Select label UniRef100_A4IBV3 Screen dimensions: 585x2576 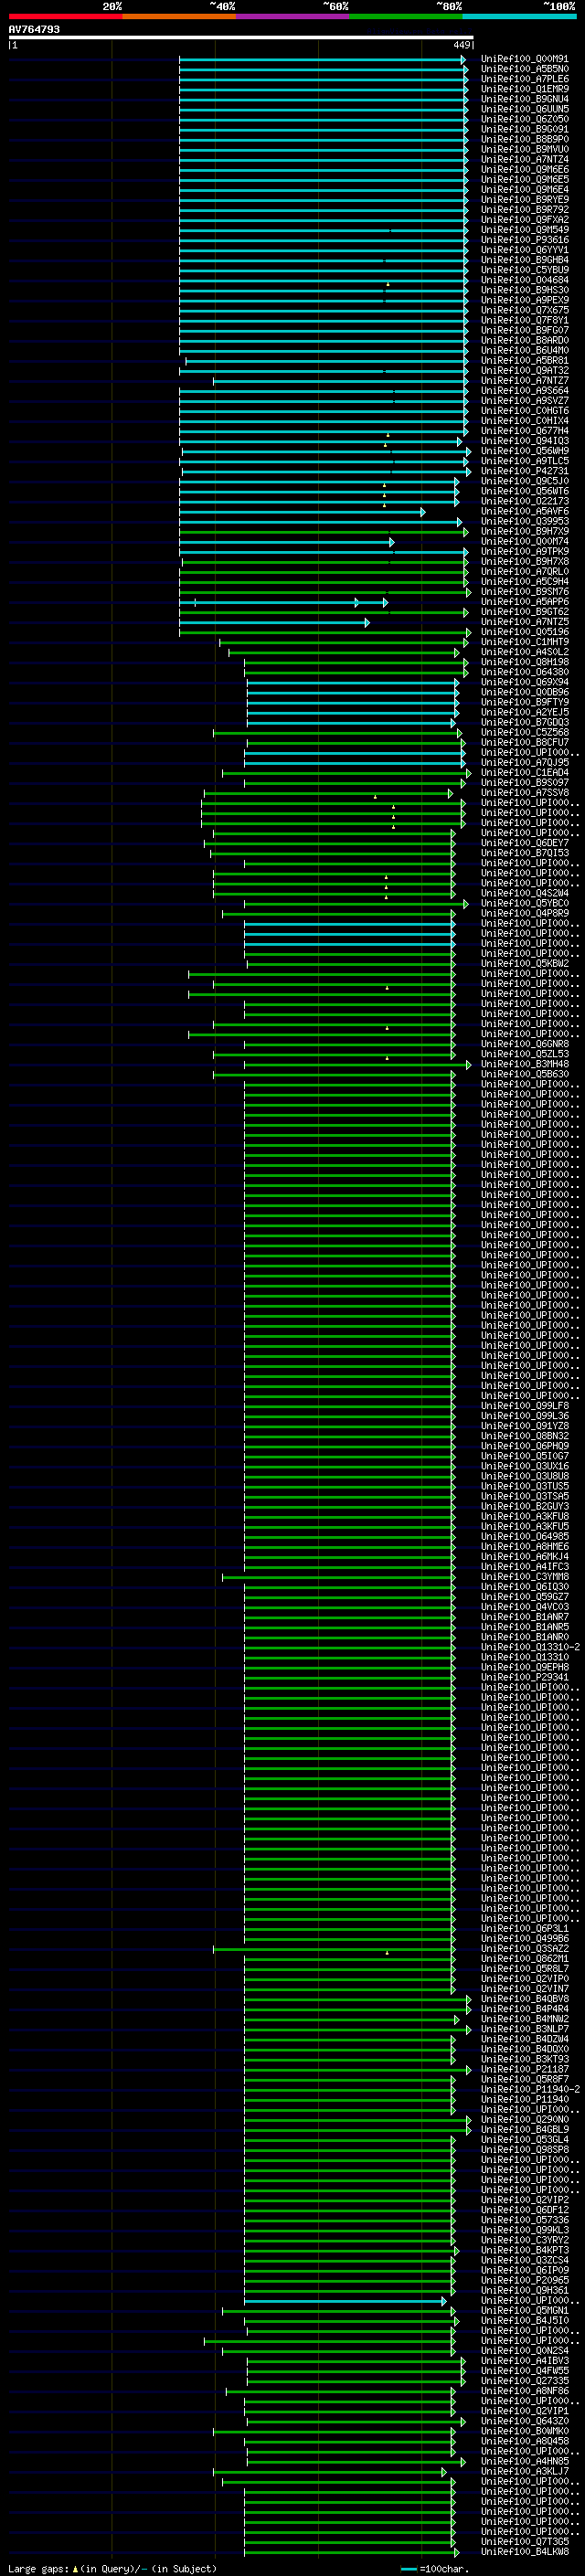(524, 2361)
